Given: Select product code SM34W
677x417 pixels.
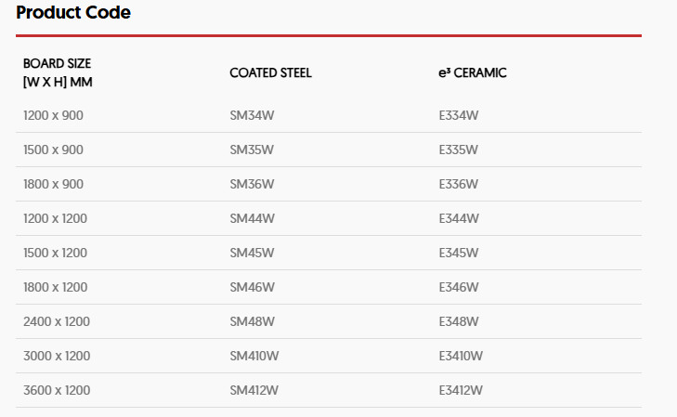Looking at the screenshot, I should (x=252, y=115).
